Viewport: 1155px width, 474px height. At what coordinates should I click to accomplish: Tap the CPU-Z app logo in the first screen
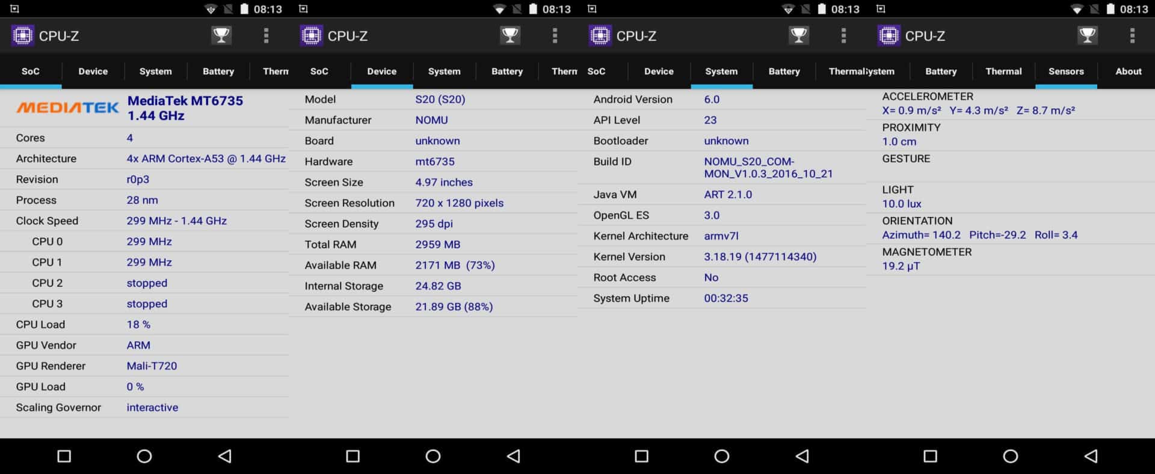pyautogui.click(x=22, y=35)
